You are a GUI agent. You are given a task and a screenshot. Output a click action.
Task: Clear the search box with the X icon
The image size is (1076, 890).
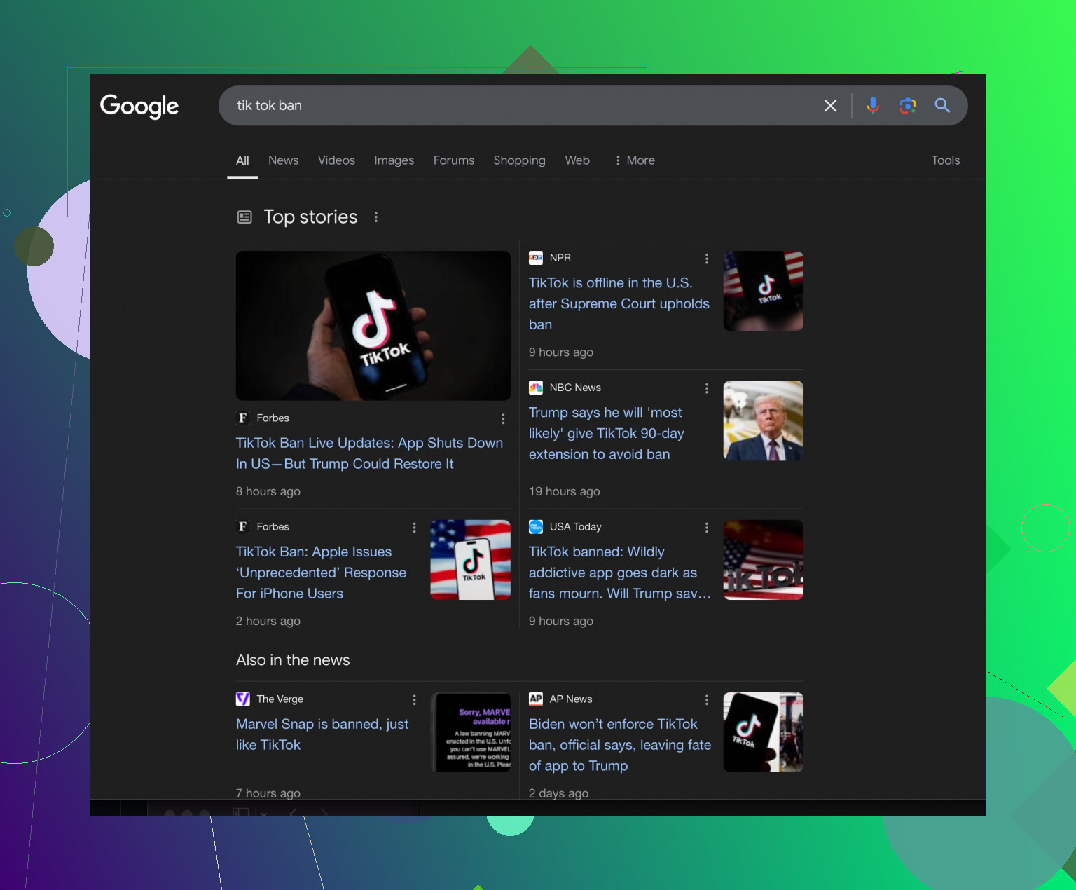pyautogui.click(x=830, y=106)
